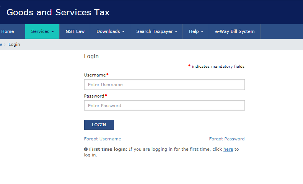Focus the Enter Password field

click(164, 106)
